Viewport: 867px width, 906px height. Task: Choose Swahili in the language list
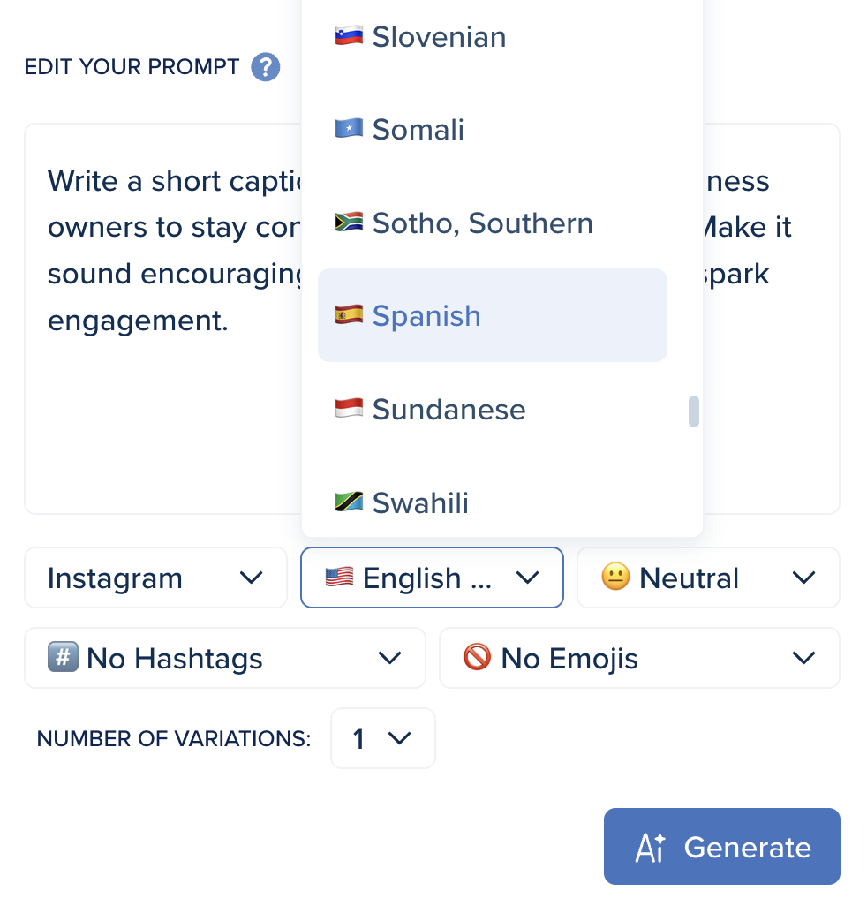(x=420, y=502)
